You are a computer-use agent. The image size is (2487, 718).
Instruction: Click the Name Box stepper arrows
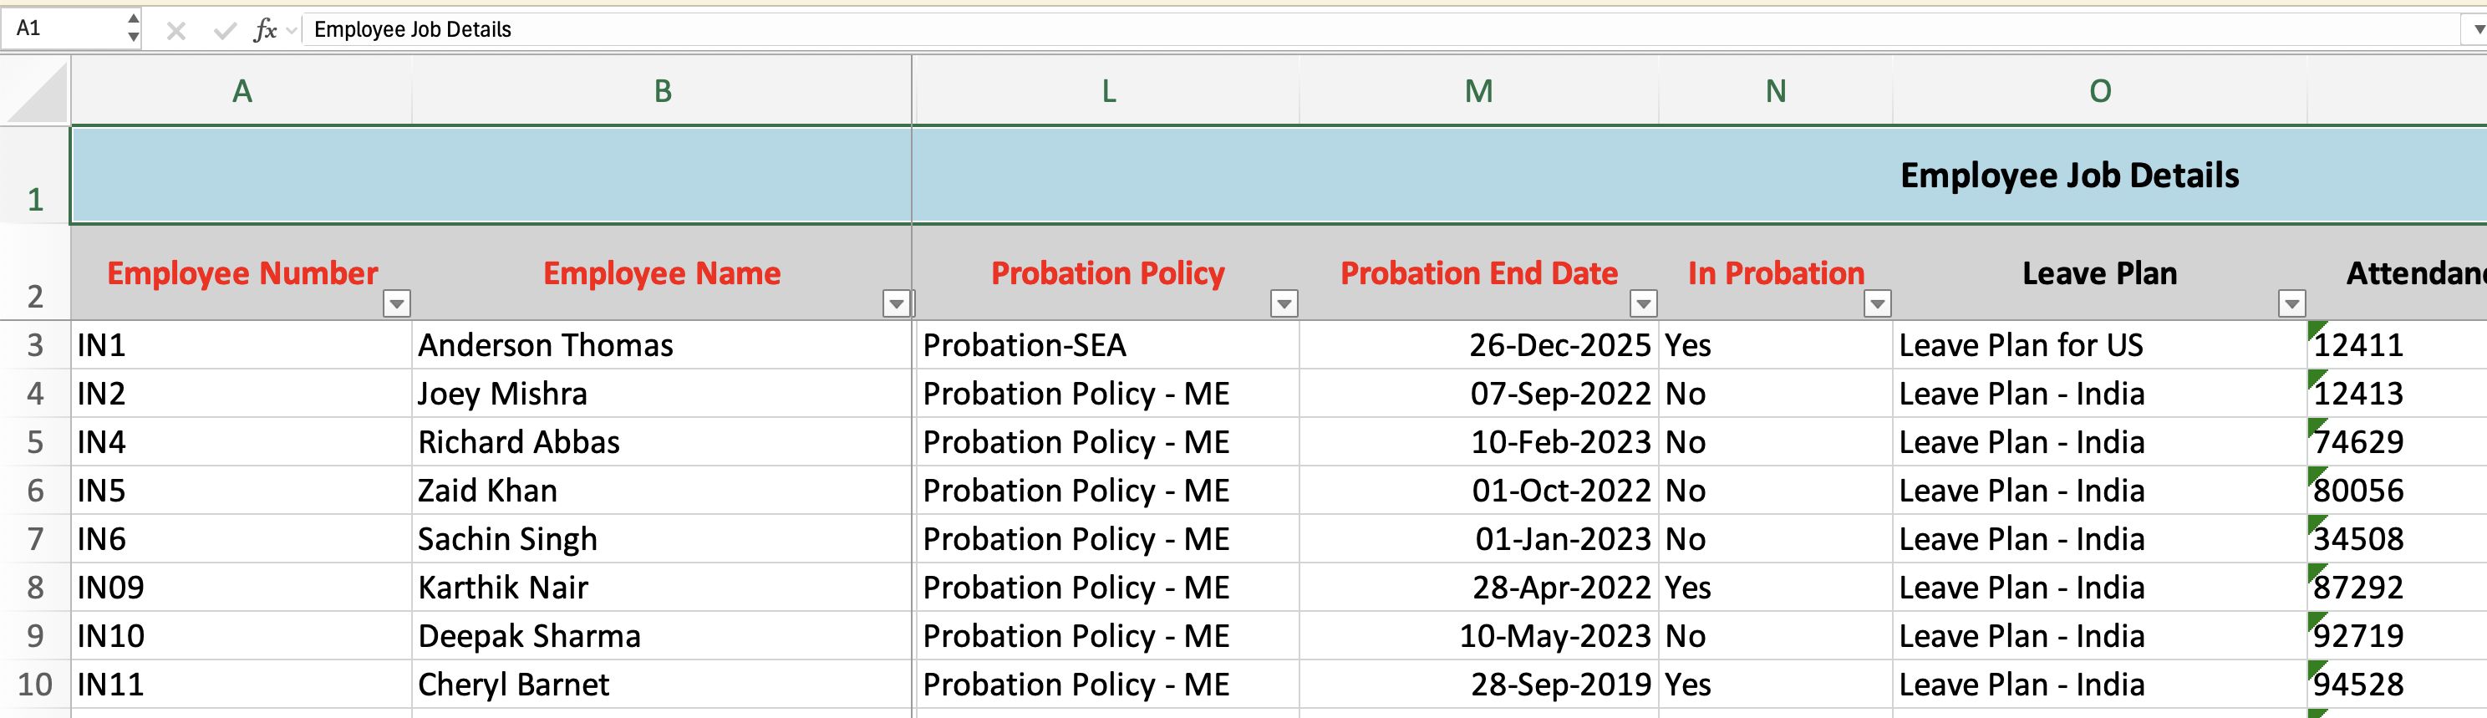click(x=133, y=29)
